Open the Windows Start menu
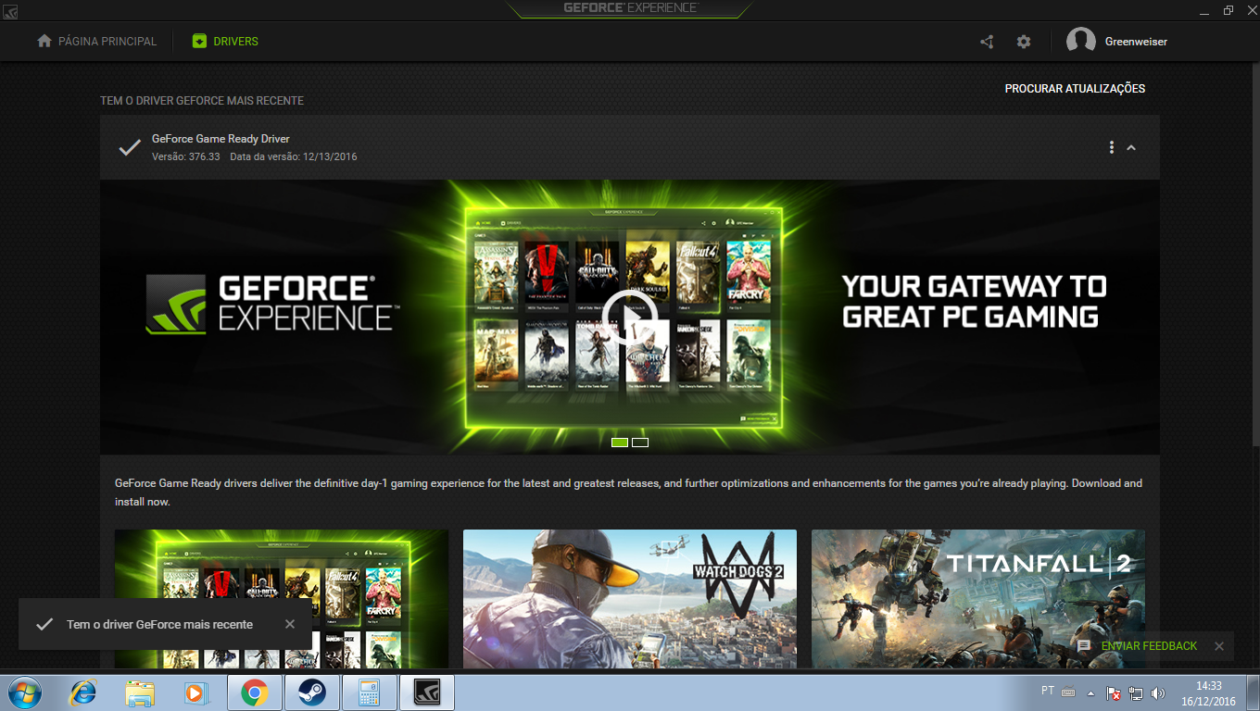This screenshot has width=1260, height=711. pyautogui.click(x=23, y=692)
